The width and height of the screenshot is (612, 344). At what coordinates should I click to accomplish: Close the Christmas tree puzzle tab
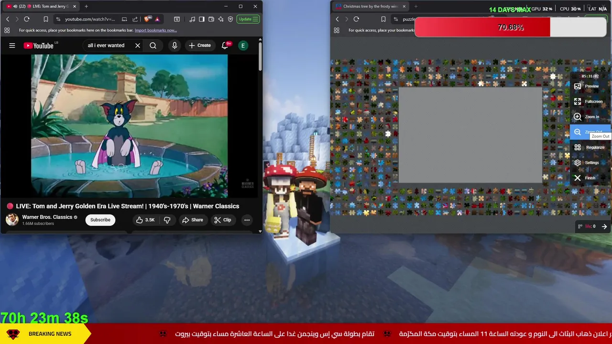(404, 6)
